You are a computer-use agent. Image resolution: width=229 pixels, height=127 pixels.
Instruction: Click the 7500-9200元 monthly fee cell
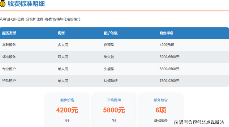[169, 81]
